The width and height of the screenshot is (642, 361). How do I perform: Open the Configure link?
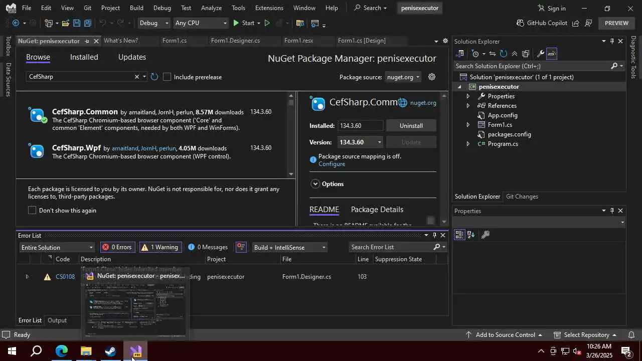(x=332, y=164)
